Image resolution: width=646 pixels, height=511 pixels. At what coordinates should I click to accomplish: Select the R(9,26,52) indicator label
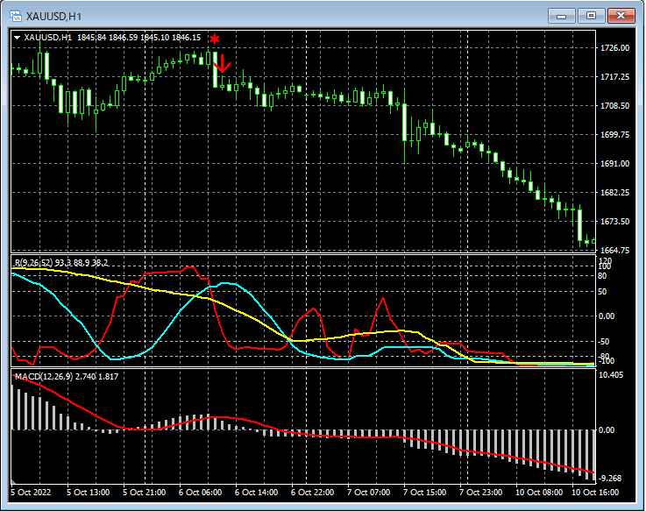point(33,263)
